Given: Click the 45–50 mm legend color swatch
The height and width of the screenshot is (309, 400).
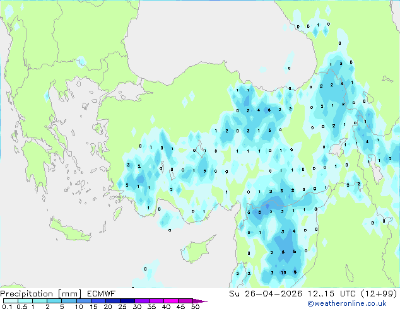Looking at the screenshot, I should pos(185,301).
